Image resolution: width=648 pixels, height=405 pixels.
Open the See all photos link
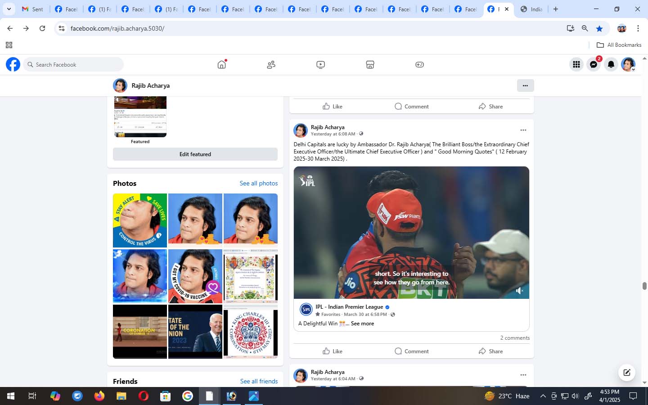tap(259, 183)
